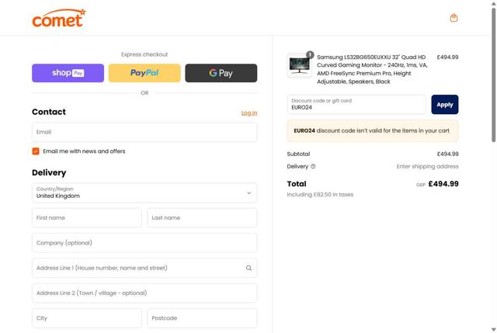Focus the First name field
497x333 pixels.
click(86, 217)
